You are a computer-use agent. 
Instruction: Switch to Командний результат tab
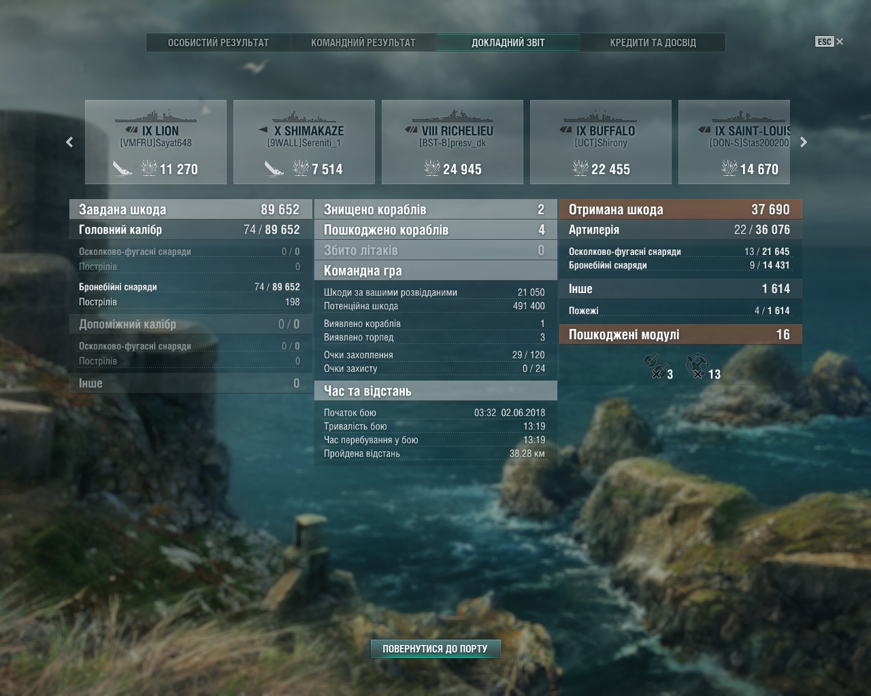pos(363,42)
